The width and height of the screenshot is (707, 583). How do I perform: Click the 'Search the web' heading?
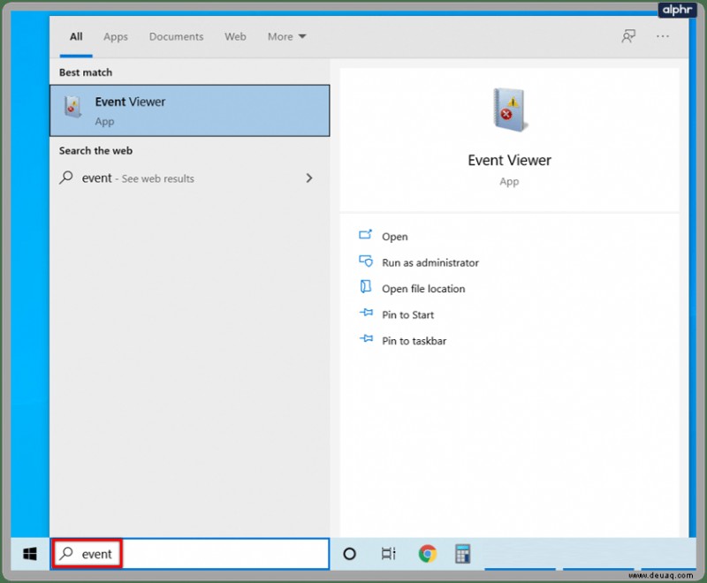(95, 151)
